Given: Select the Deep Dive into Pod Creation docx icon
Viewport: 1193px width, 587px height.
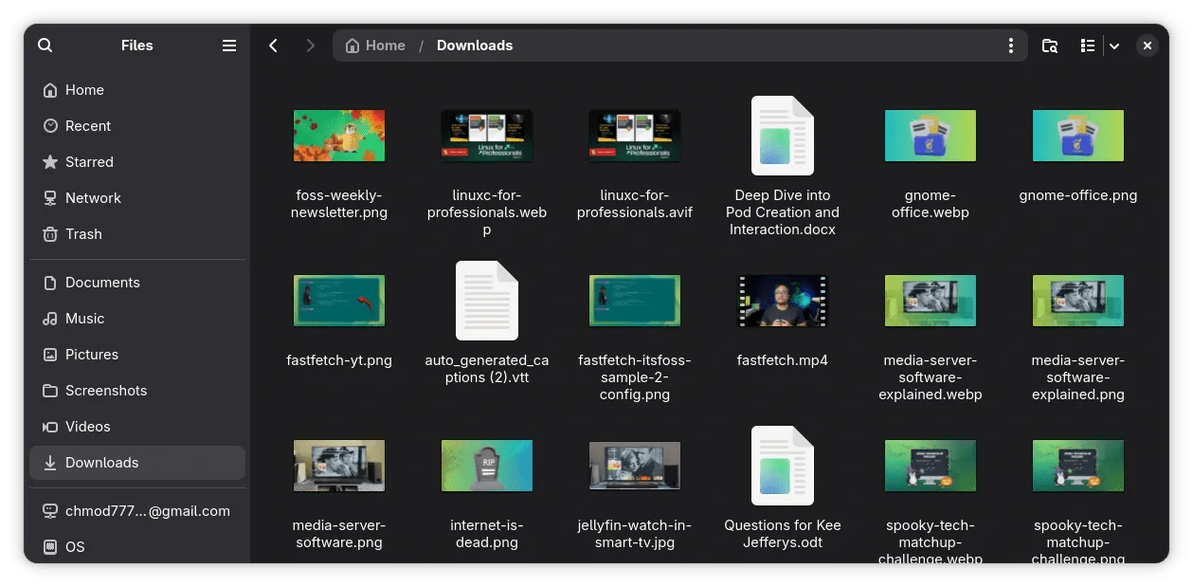Looking at the screenshot, I should click(783, 136).
